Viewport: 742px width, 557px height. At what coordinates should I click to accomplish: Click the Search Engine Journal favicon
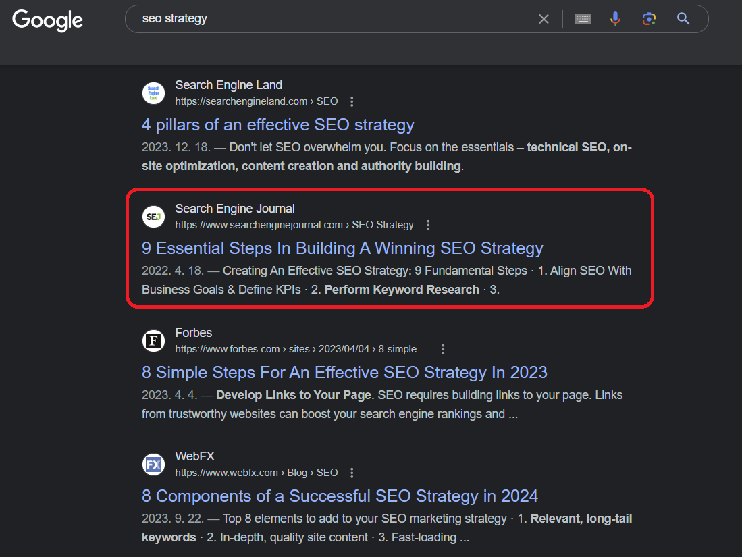pos(153,217)
